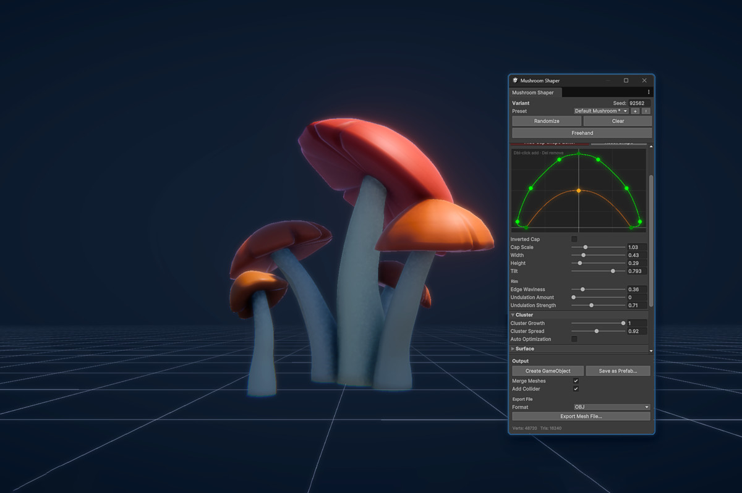Click the 'Verts: 48720' status text
742x493 pixels.
point(524,428)
